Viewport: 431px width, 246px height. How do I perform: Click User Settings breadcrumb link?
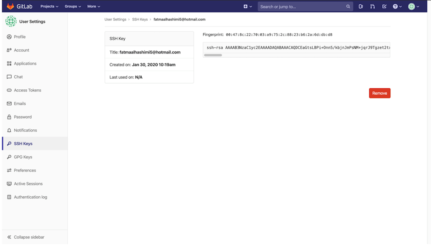115,19
